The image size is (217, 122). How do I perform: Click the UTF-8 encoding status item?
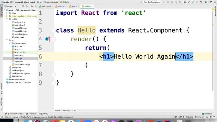coord(181,117)
